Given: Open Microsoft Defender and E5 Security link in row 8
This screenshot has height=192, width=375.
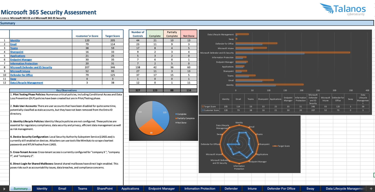Looking at the screenshot, I should [x=31, y=67].
